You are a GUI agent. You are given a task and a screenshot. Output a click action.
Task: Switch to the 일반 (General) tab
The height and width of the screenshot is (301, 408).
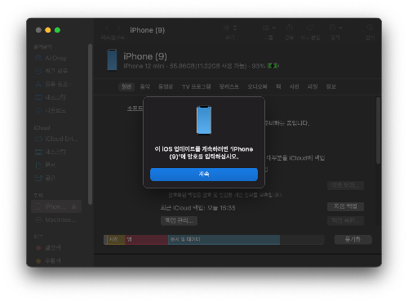pyautogui.click(x=126, y=86)
